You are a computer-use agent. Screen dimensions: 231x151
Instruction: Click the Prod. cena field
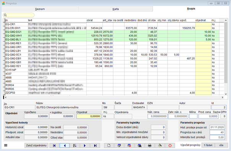click(208, 116)
